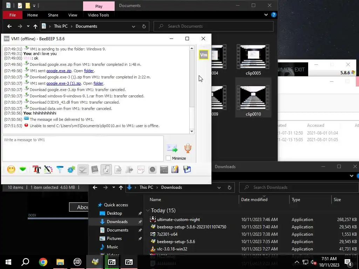Viewport: 359px width, 269px height.
Task: Toggle the Minimize checkbox in BeeBEEP
Action: [168, 158]
